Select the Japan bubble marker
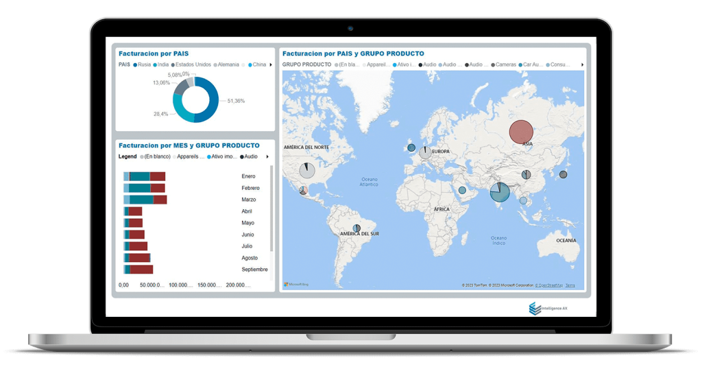702x380 pixels. click(x=564, y=174)
